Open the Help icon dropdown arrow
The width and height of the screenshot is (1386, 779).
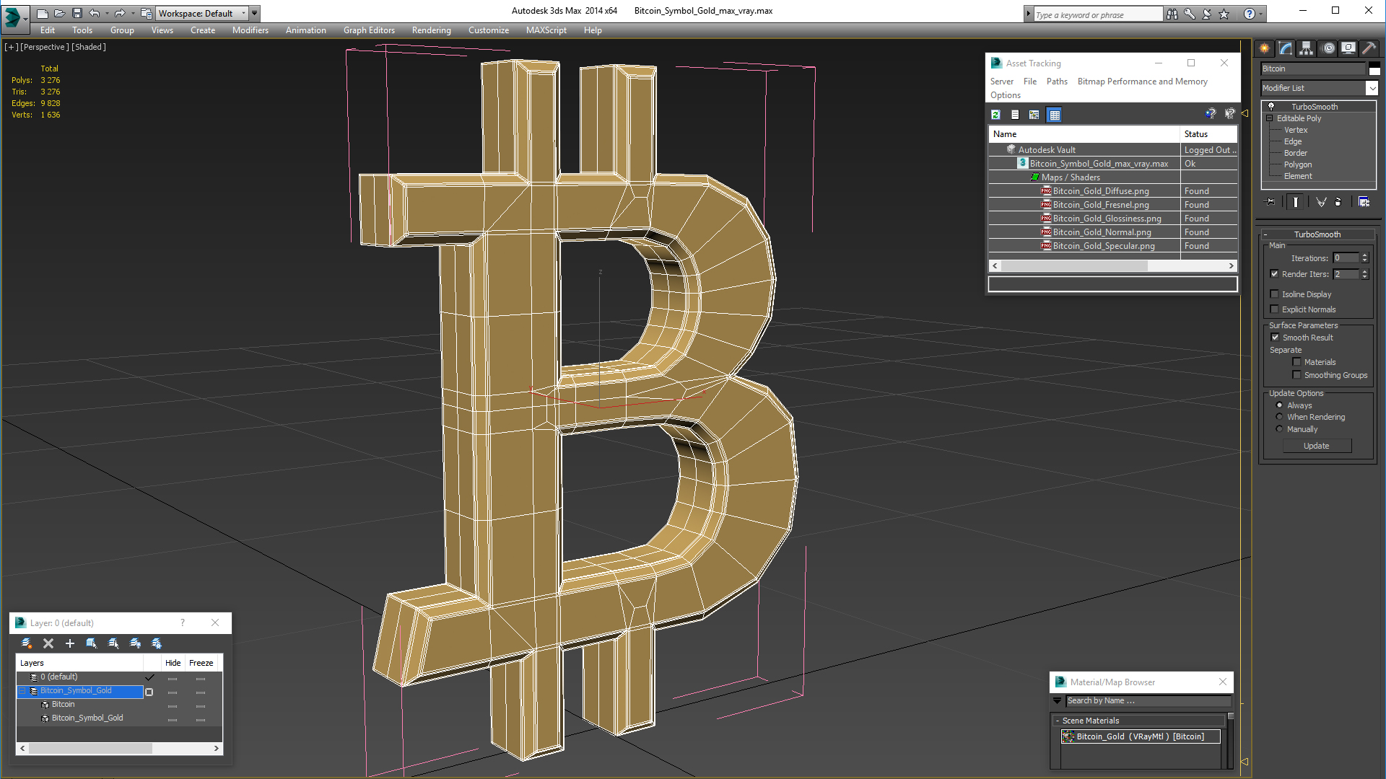tap(1261, 14)
